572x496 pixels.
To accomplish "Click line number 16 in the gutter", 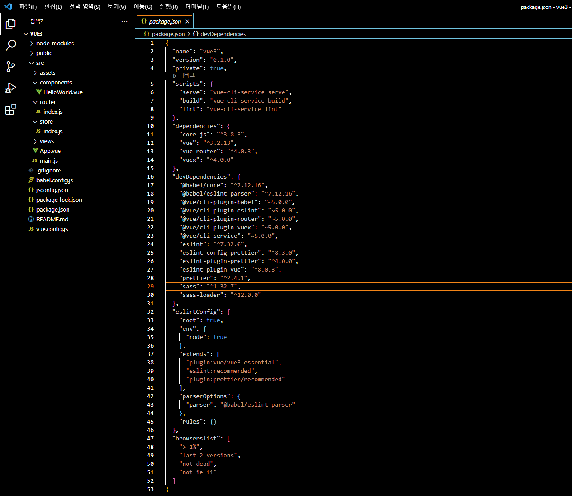I will click(x=151, y=176).
